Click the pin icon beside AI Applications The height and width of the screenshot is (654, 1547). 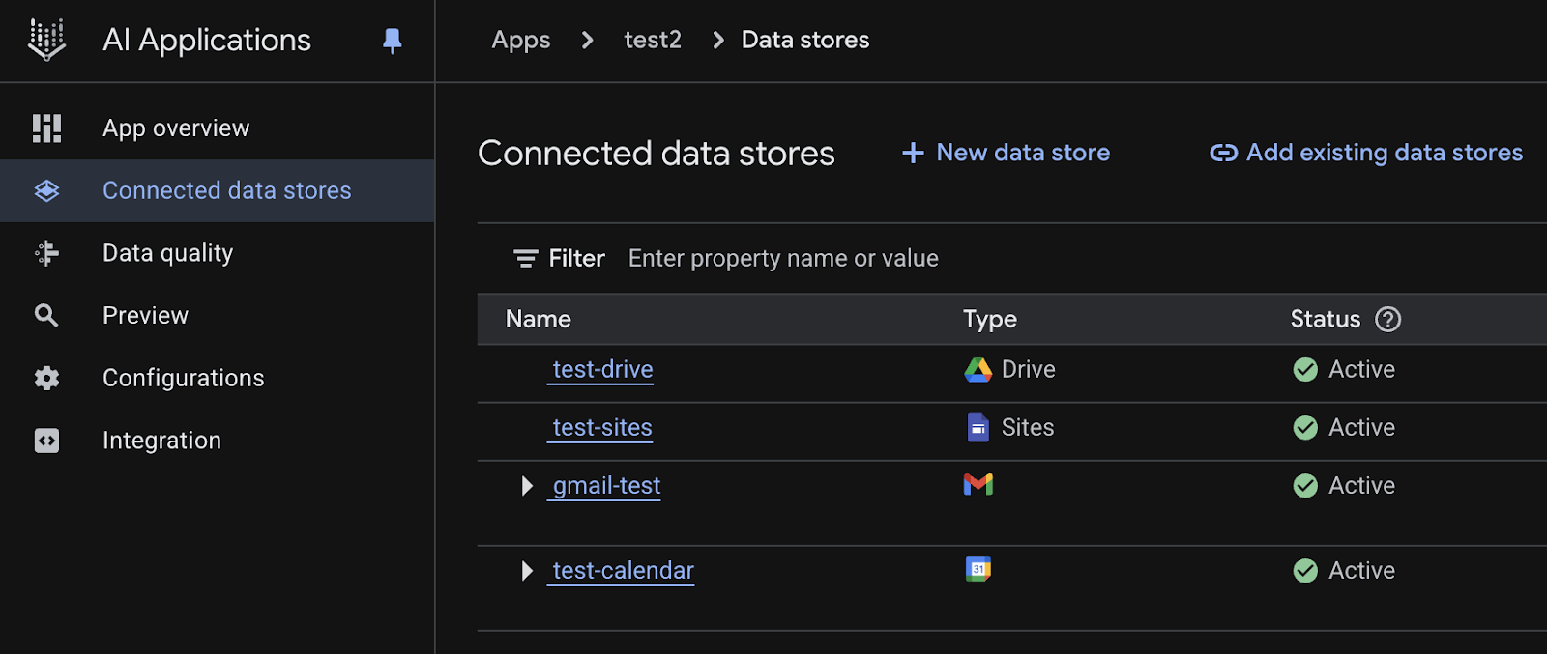point(392,41)
